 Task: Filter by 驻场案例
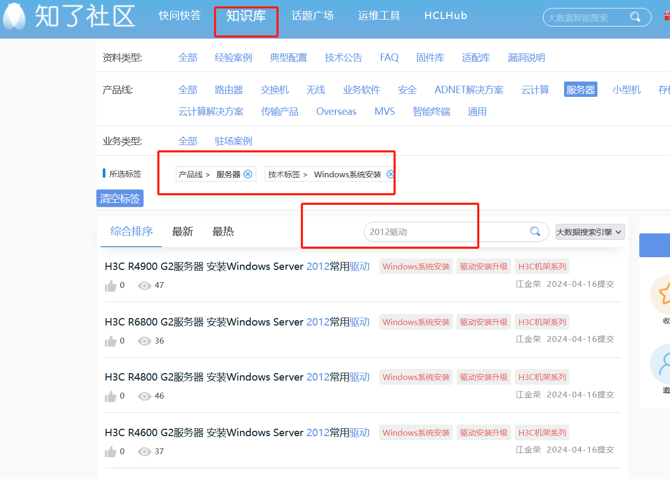[x=234, y=141]
